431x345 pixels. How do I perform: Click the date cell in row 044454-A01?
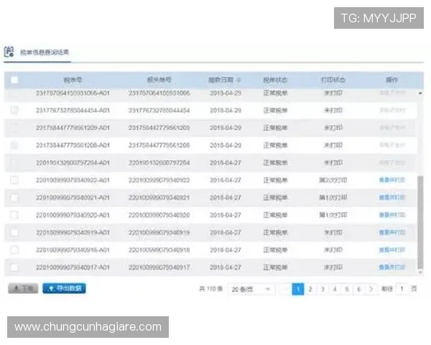point(226,110)
